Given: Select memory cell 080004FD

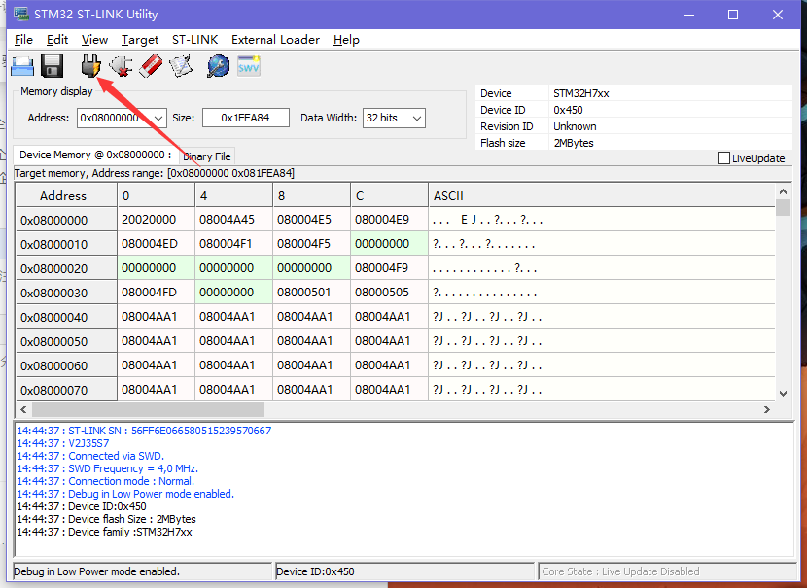Looking at the screenshot, I should coord(156,292).
